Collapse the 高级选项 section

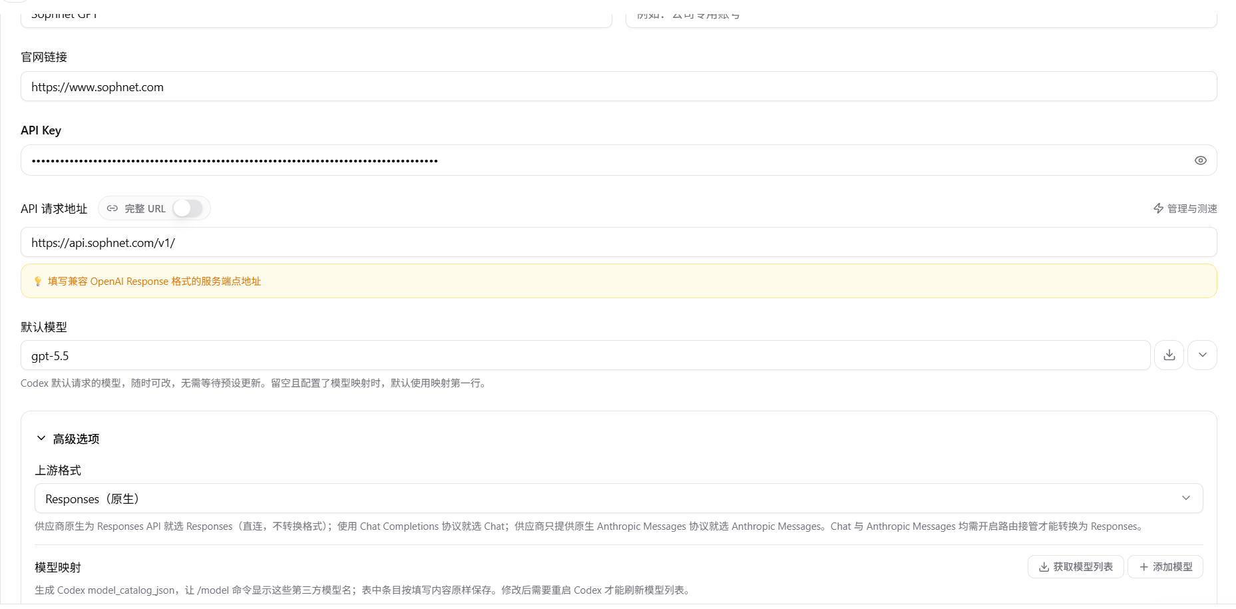(x=67, y=439)
